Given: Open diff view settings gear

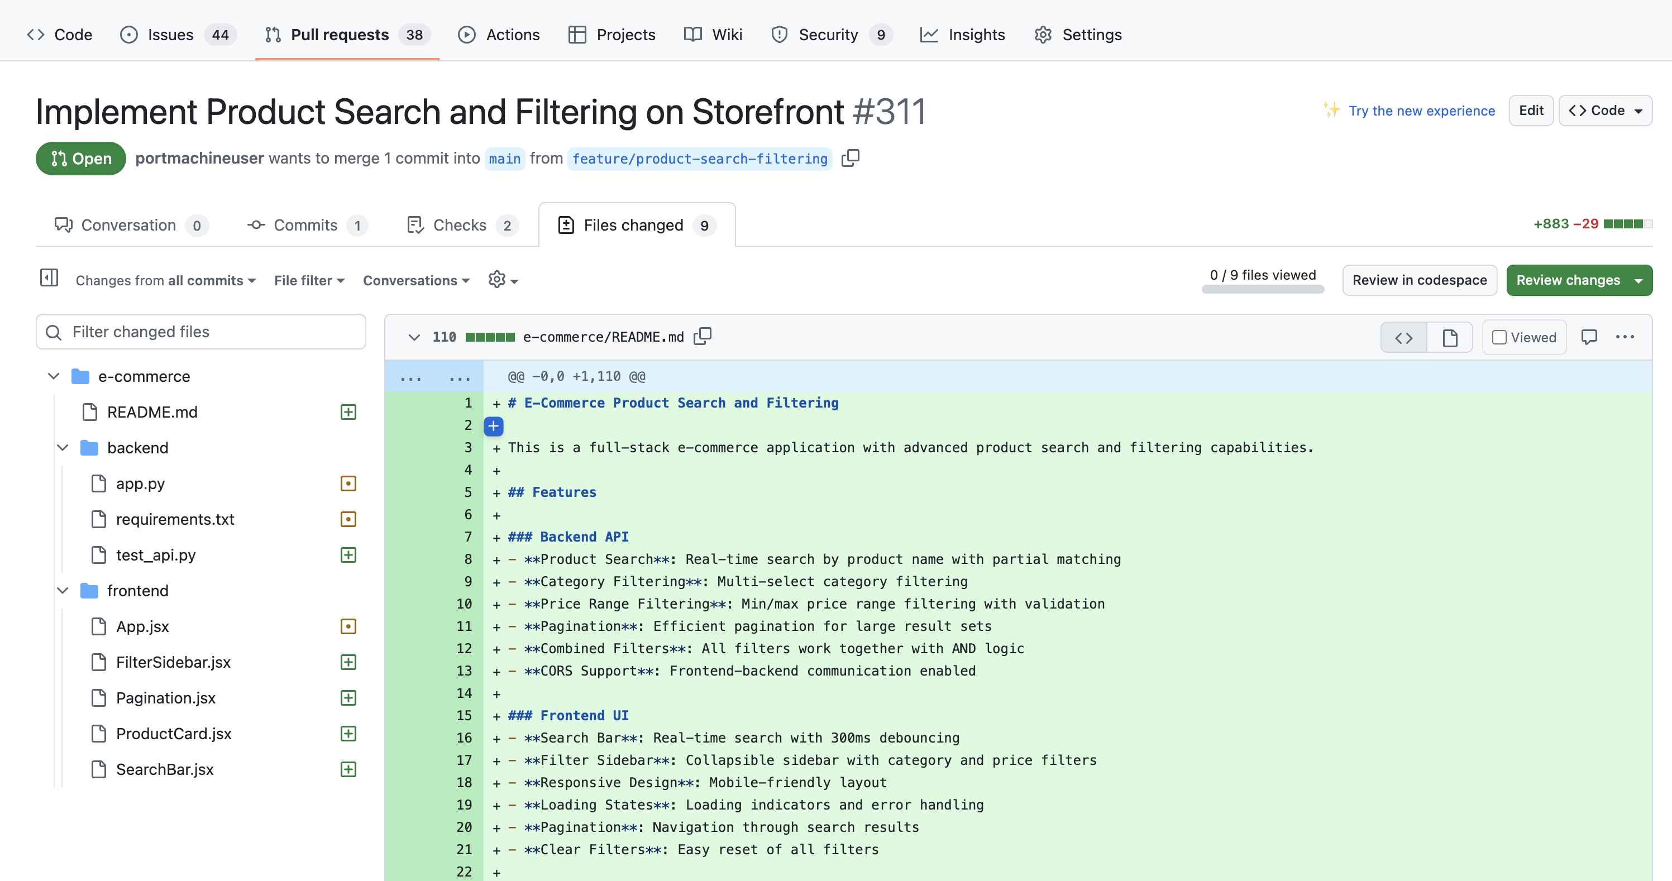Looking at the screenshot, I should pos(503,280).
